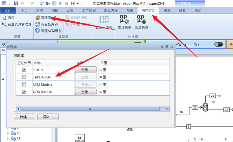
Task: Click the library list scroll-right arrow
Action: [167, 109]
